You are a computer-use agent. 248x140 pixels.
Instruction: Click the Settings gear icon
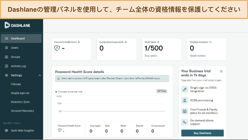point(6,75)
